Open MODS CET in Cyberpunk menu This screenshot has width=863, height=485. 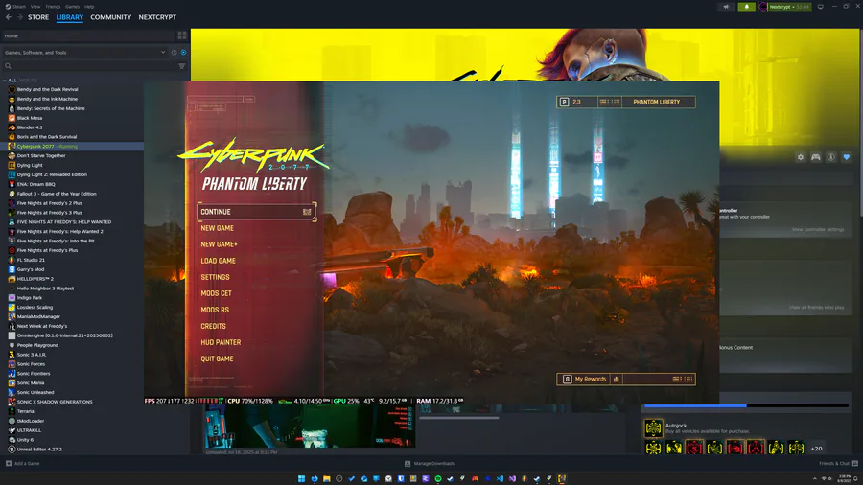216,293
